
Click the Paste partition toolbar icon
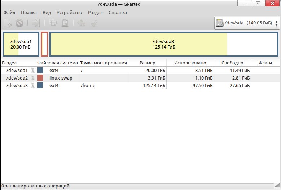click(x=65, y=23)
